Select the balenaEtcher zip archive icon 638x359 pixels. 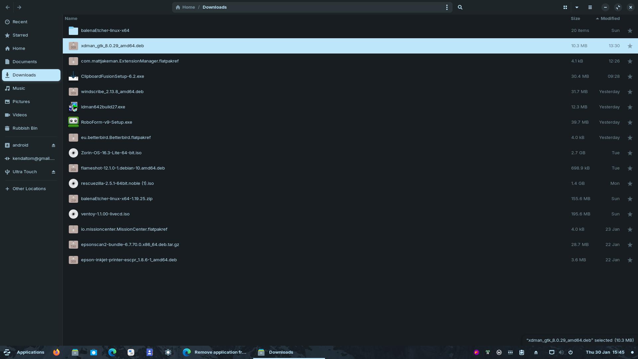tap(73, 199)
